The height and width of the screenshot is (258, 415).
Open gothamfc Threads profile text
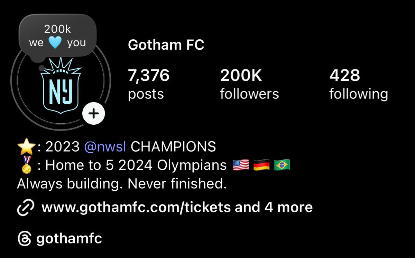pyautogui.click(x=69, y=239)
